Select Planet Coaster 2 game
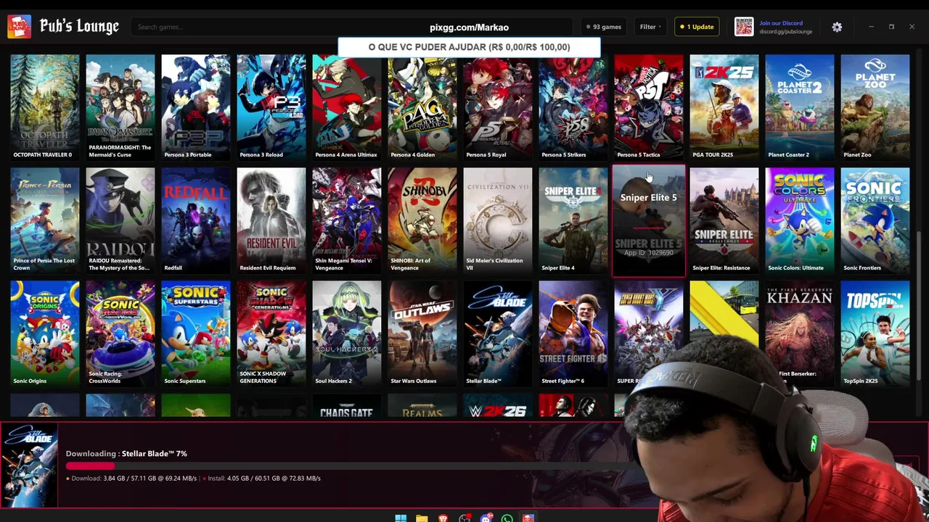 click(x=800, y=107)
